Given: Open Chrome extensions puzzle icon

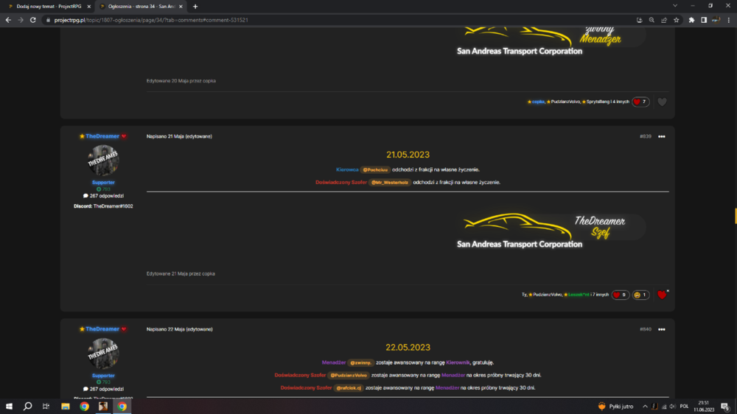Looking at the screenshot, I should click(691, 20).
